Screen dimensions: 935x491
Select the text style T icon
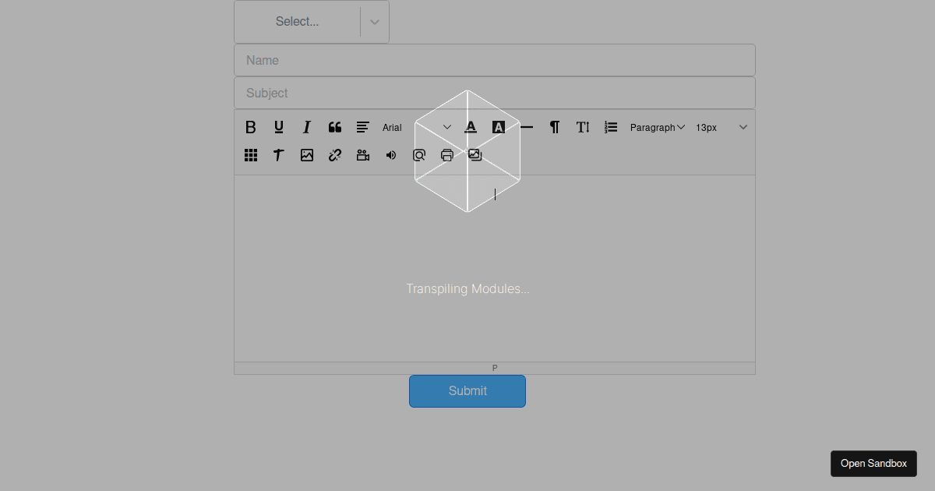tap(279, 155)
